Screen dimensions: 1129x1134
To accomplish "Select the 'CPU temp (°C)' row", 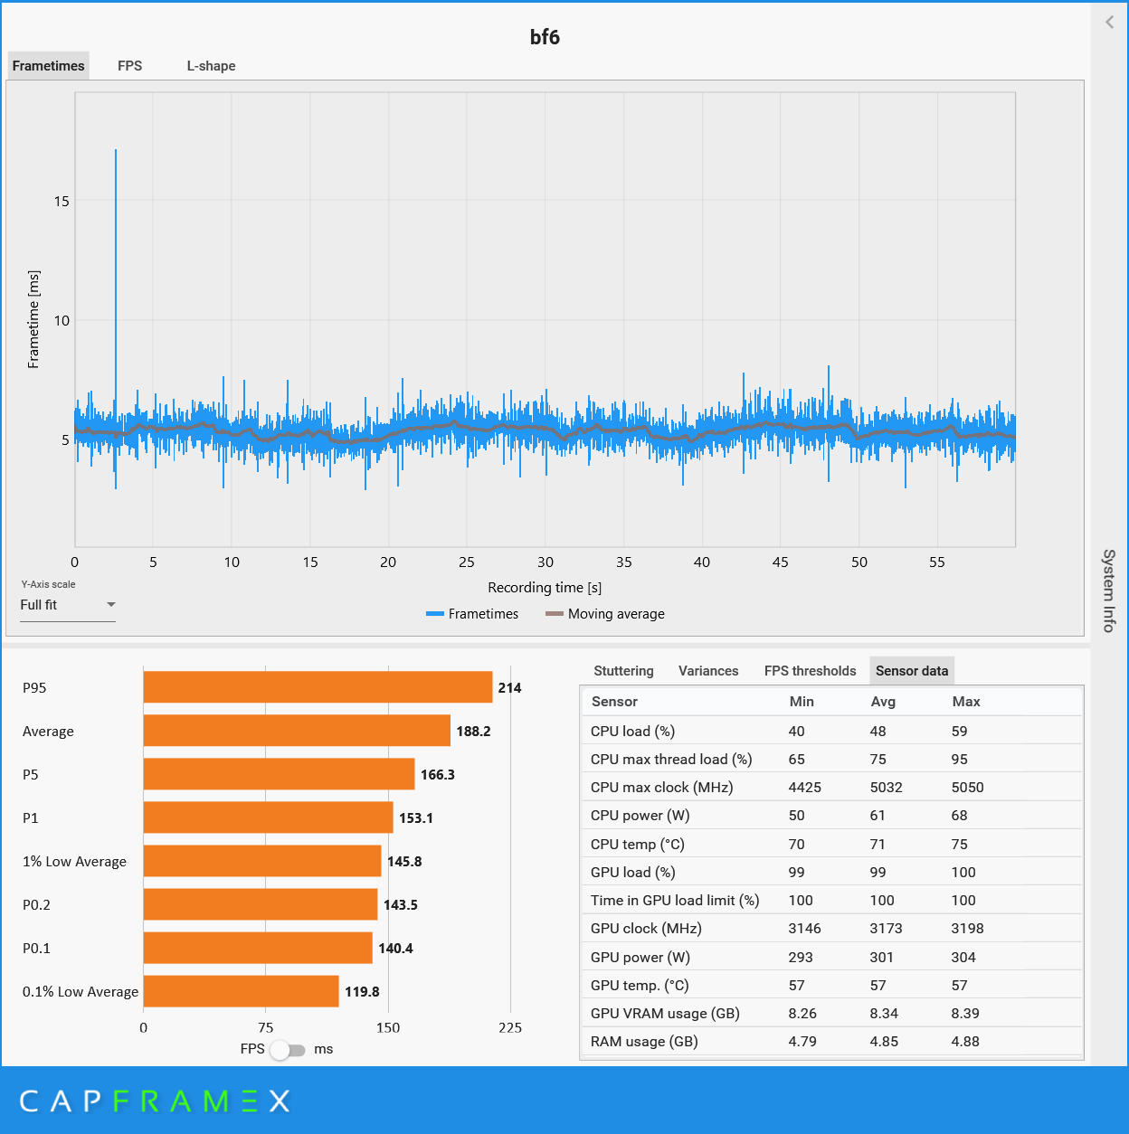I will coord(831,844).
